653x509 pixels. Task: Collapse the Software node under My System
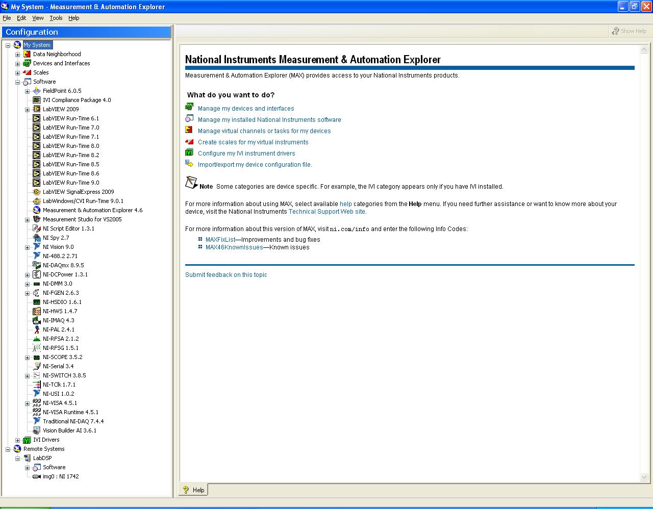(x=17, y=82)
